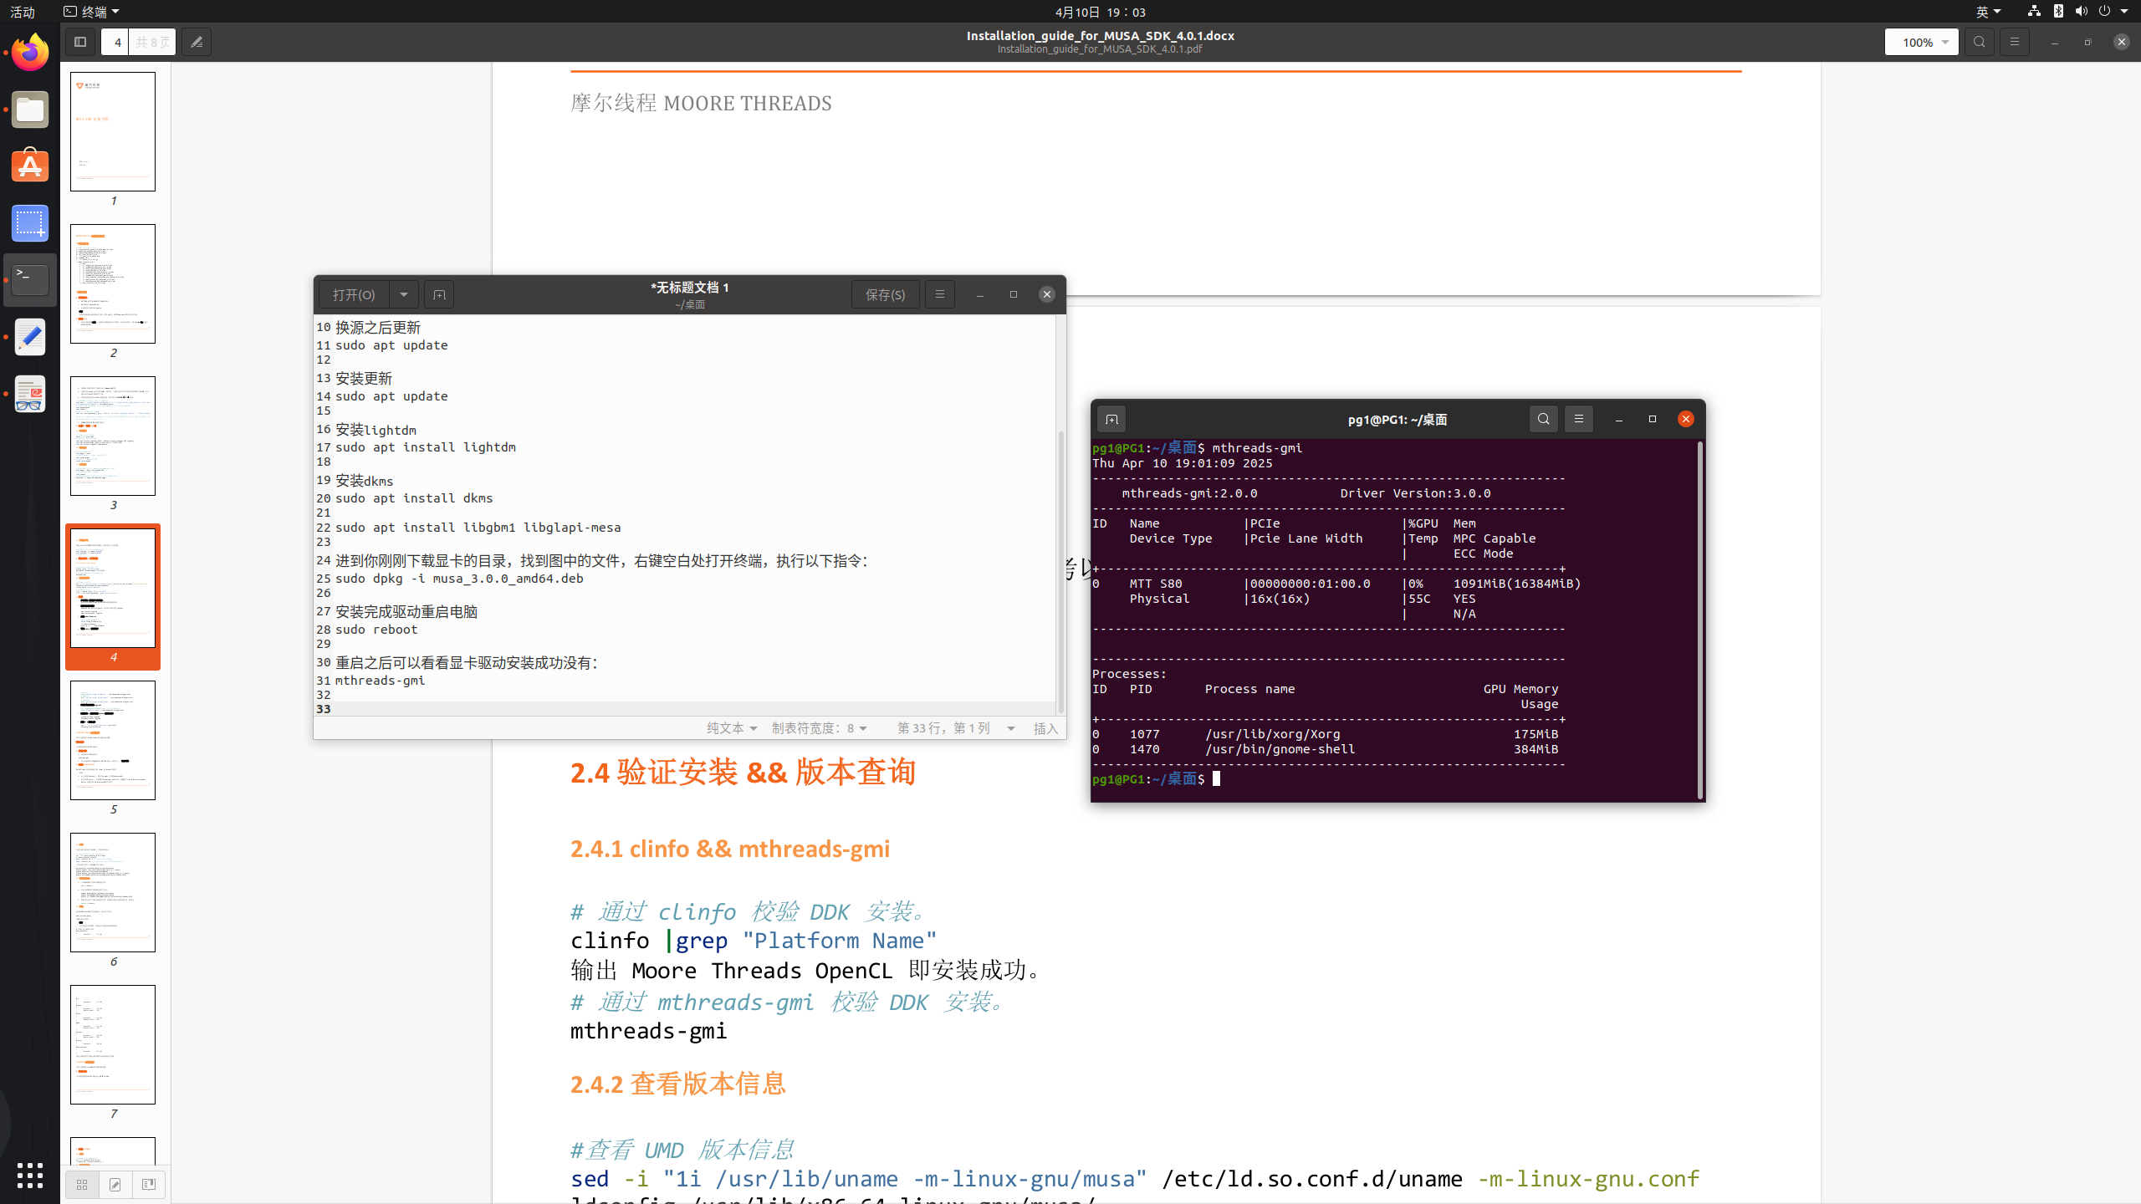Image resolution: width=2141 pixels, height=1204 pixels.
Task: Click 打开(O) button in text editor
Action: pyautogui.click(x=354, y=294)
